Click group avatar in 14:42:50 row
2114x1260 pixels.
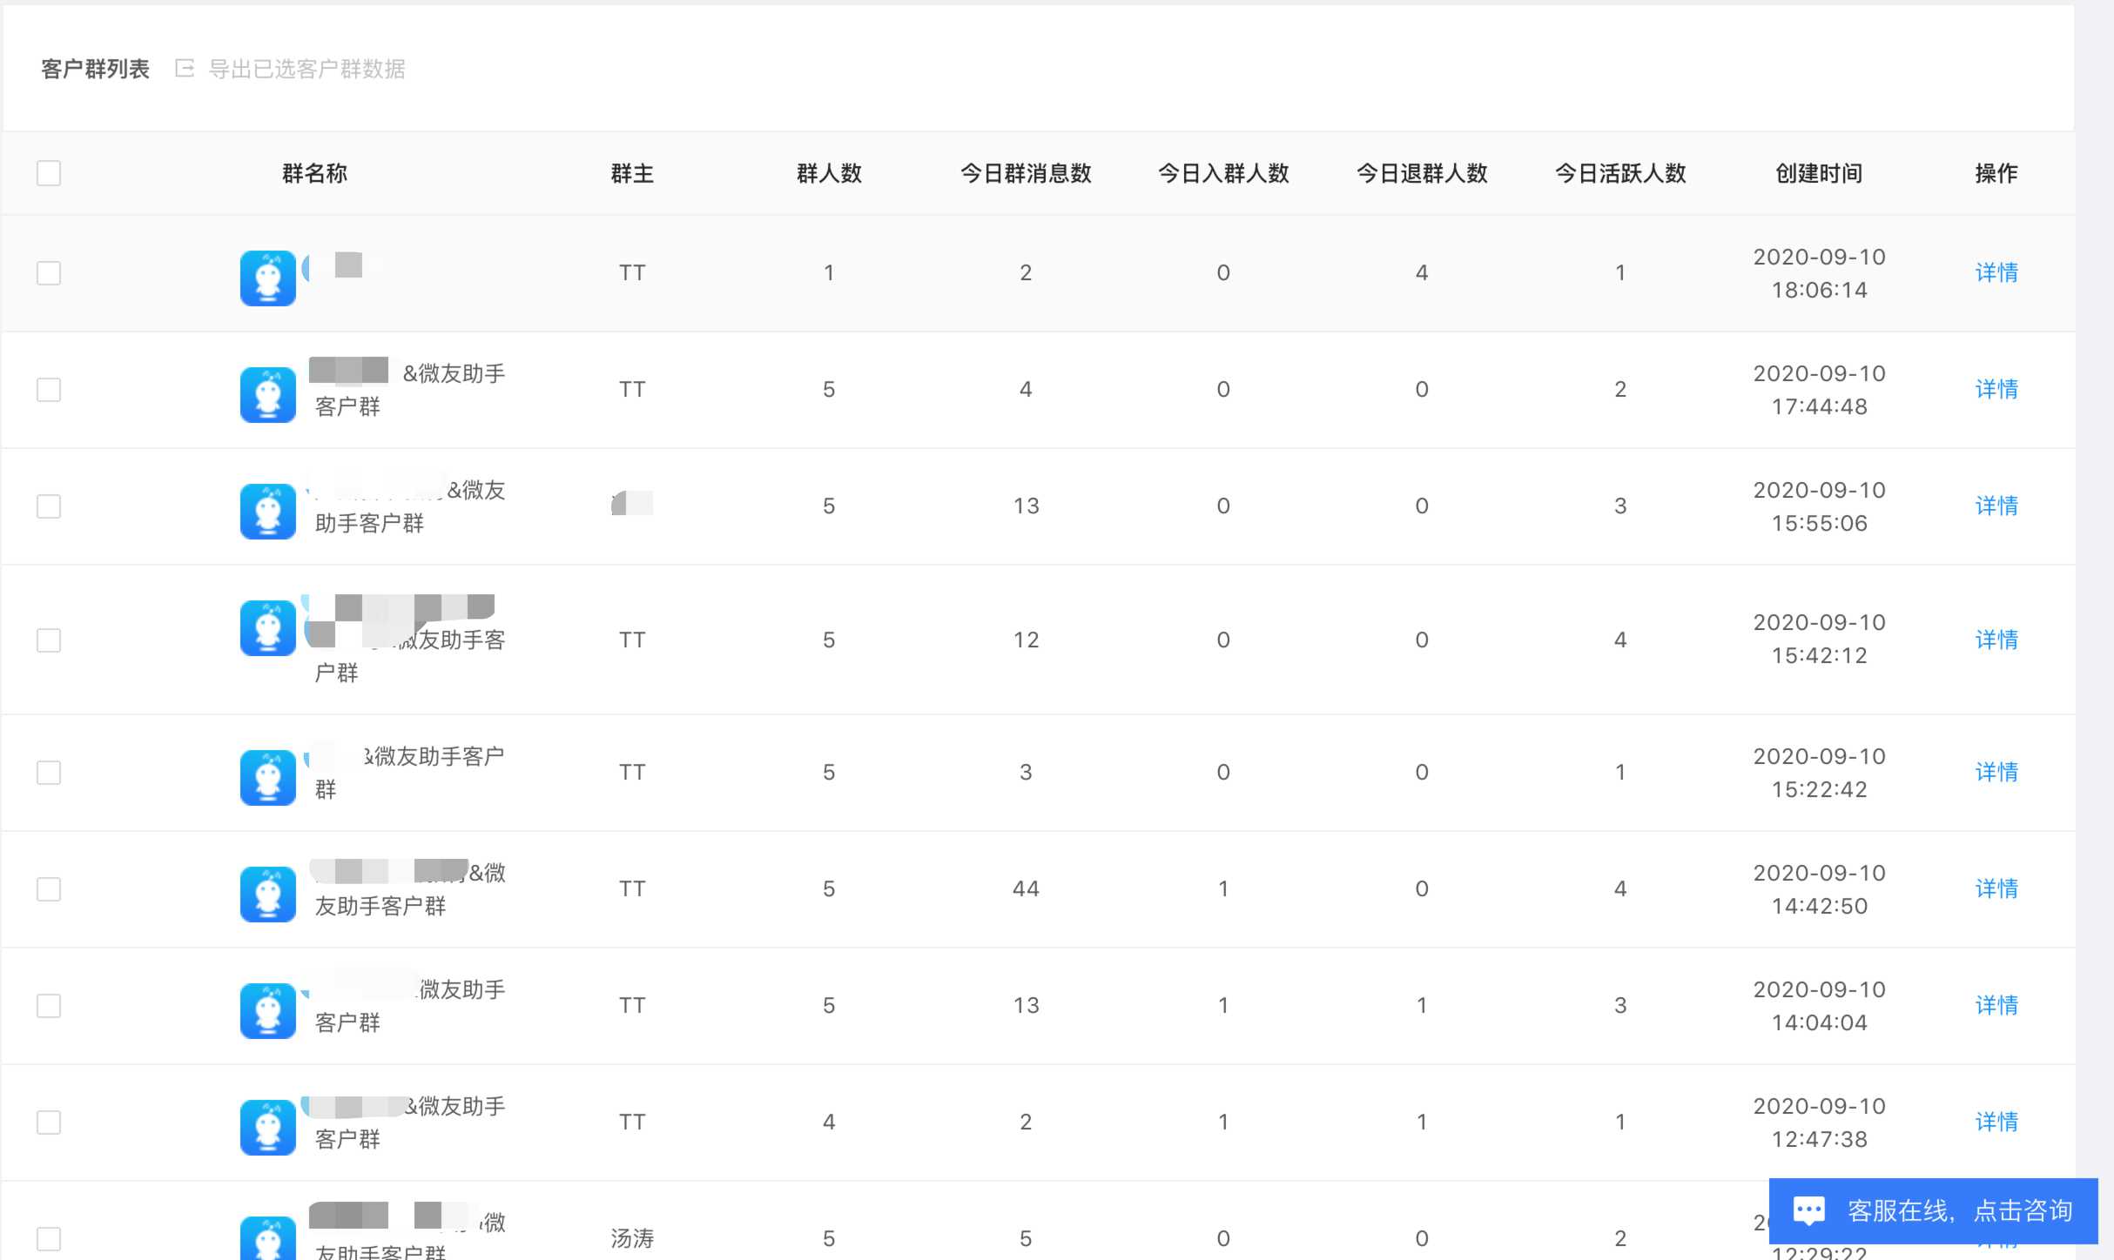pos(268,894)
